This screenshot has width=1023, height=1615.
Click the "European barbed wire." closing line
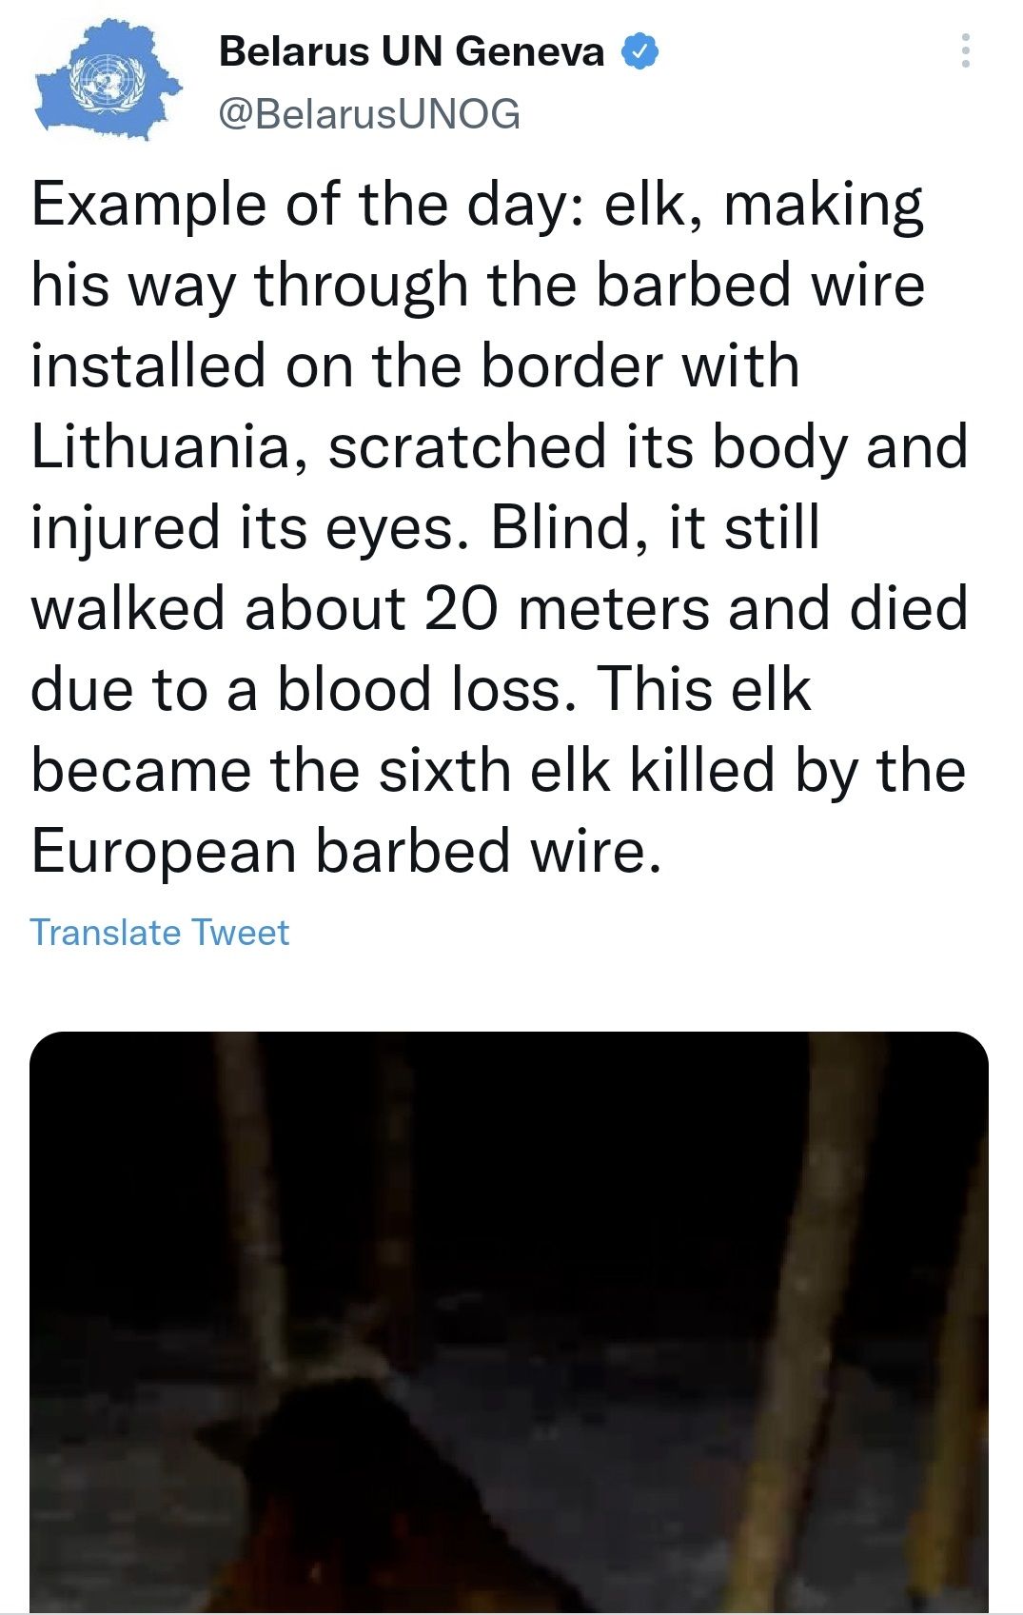(x=345, y=851)
